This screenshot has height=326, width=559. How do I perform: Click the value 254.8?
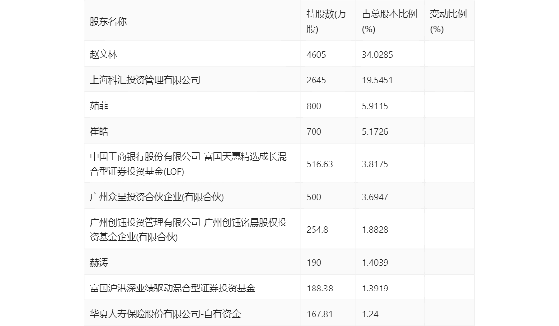click(x=317, y=230)
